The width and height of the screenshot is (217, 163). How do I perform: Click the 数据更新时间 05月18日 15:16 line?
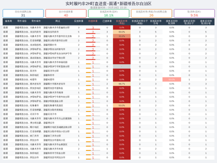(108, 7)
